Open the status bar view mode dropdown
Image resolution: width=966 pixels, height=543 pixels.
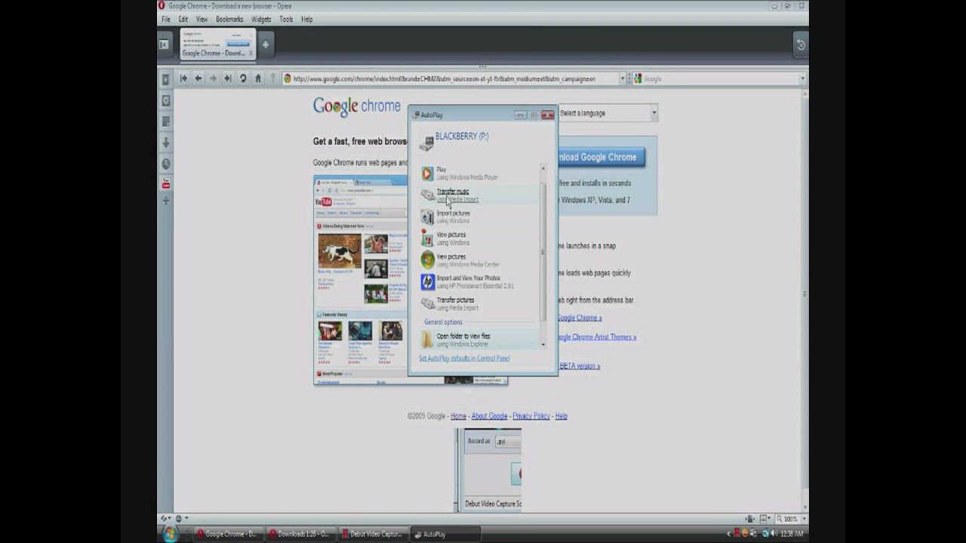click(x=767, y=519)
